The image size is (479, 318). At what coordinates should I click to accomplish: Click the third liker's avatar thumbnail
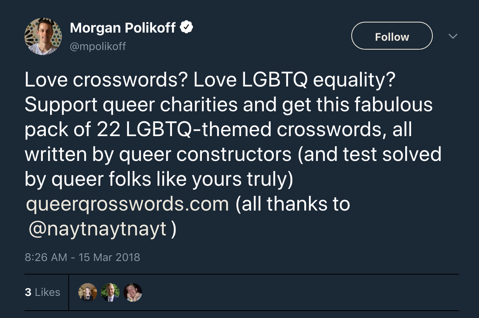[x=132, y=292]
